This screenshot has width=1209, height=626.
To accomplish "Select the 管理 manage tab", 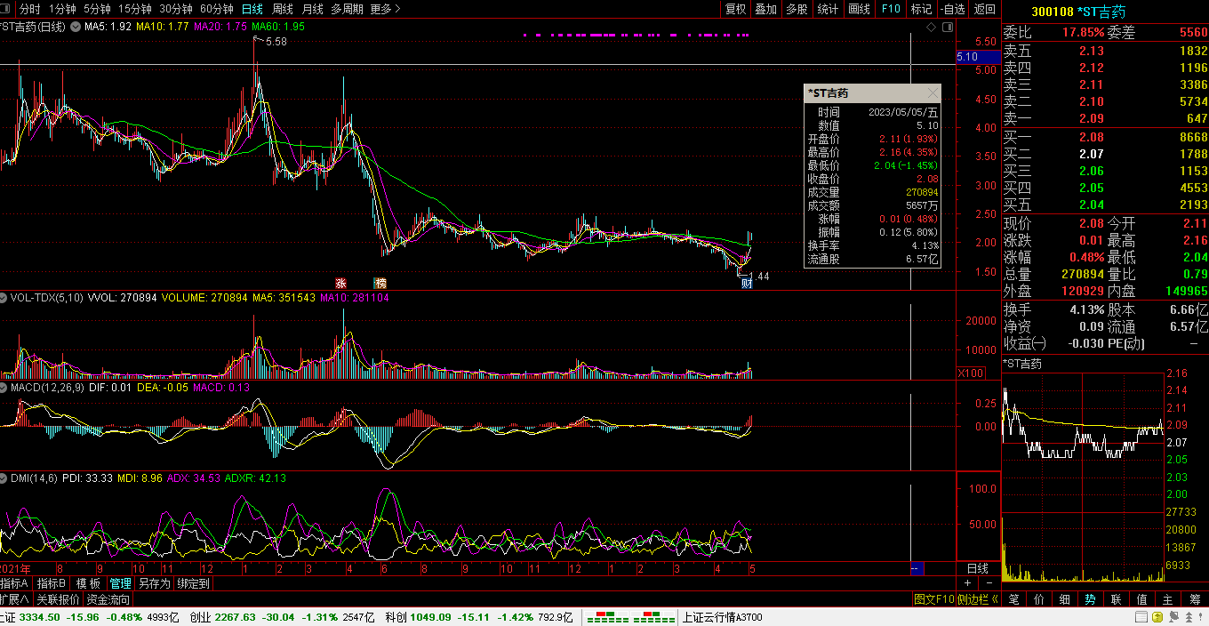I will coord(120,583).
